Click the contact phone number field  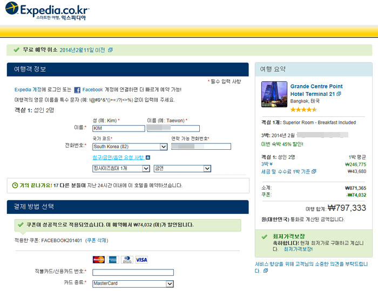[201, 147]
